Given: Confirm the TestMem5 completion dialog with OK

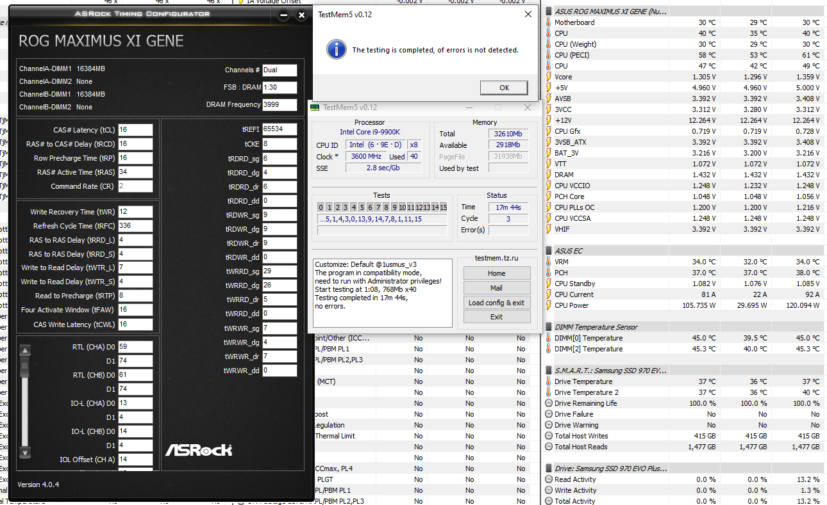Looking at the screenshot, I should [x=504, y=88].
